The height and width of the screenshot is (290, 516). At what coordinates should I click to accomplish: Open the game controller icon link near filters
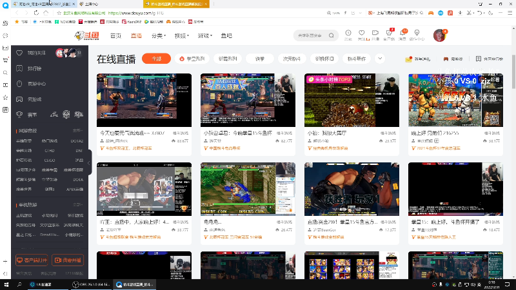pos(453,59)
